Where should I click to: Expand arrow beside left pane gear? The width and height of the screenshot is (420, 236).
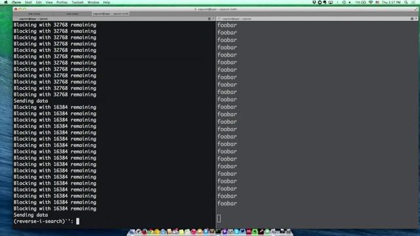213,19
